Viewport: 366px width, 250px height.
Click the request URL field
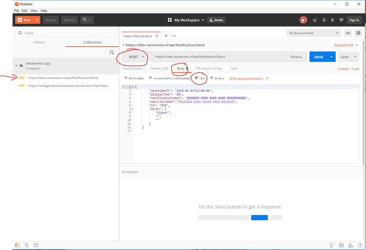[x=219, y=57]
